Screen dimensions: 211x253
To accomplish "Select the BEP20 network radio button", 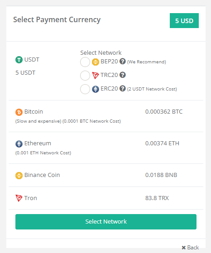I will click(x=85, y=62).
